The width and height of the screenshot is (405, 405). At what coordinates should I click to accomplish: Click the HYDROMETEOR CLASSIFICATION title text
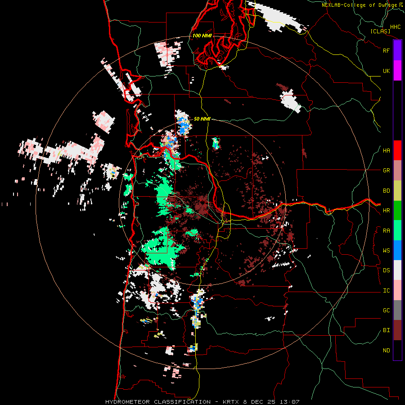point(158,402)
